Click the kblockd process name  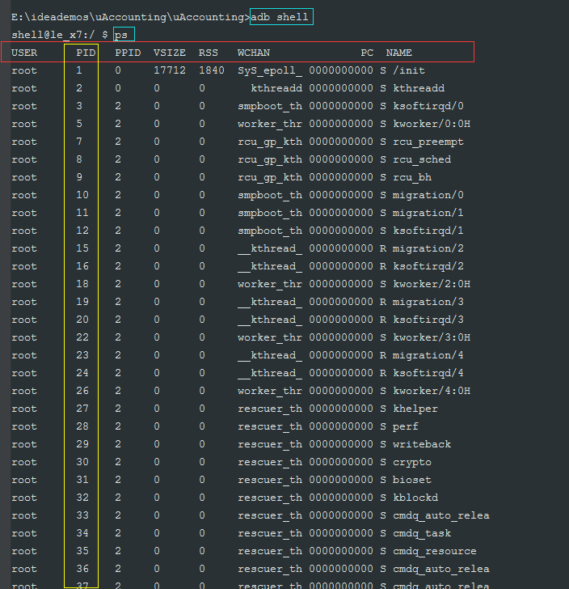click(x=415, y=498)
